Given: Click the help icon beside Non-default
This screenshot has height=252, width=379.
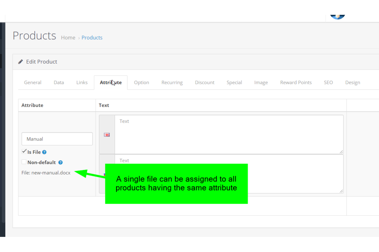Looking at the screenshot, I should coord(60,163).
